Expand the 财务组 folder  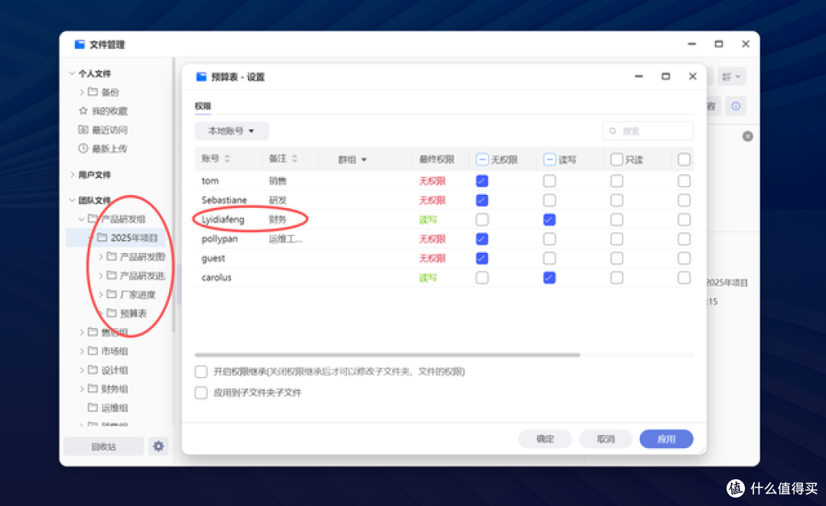point(81,389)
